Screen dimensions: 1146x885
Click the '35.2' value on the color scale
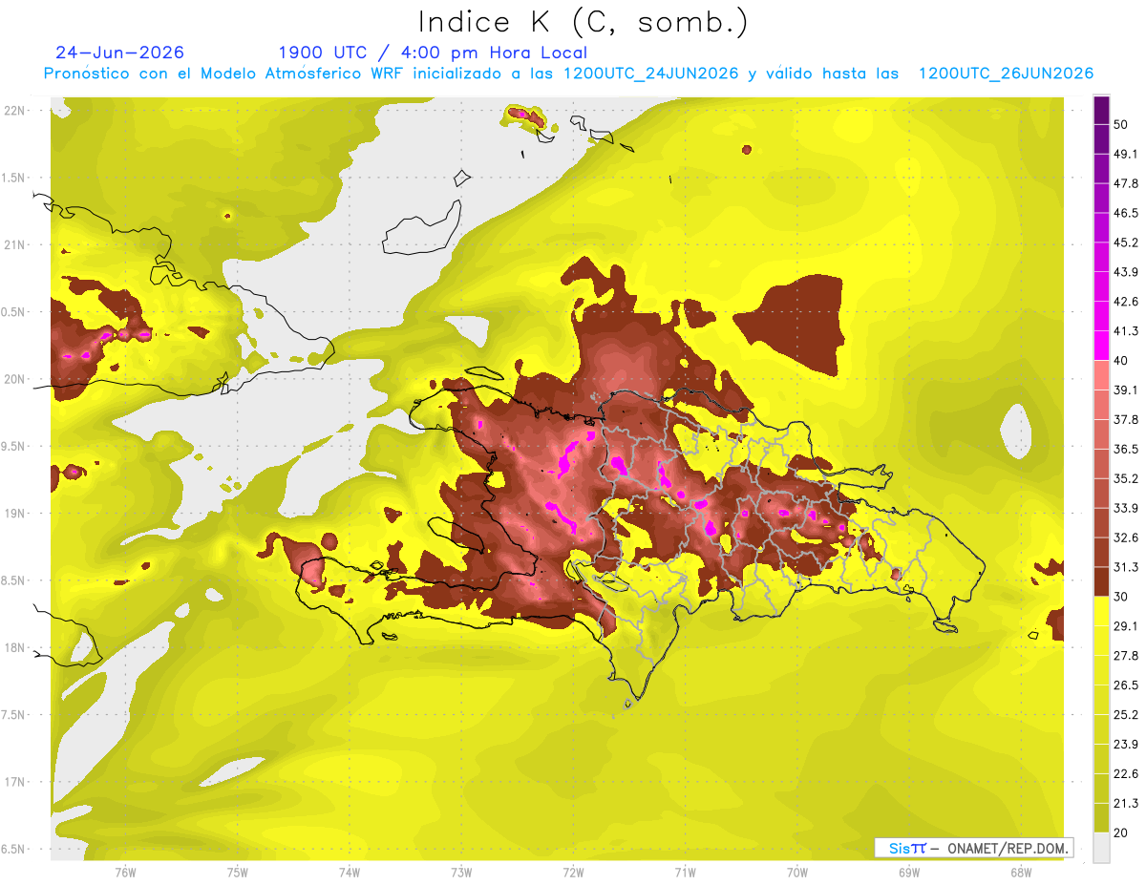[1125, 478]
